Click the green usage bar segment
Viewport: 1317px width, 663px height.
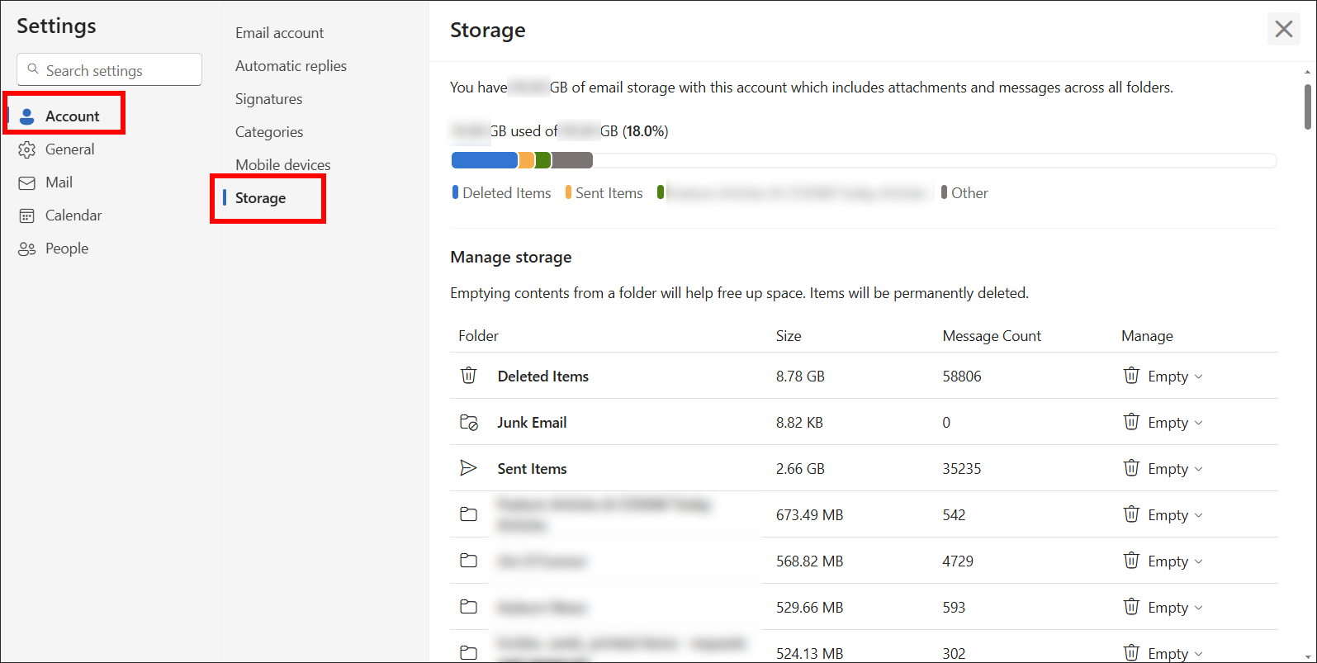543,160
